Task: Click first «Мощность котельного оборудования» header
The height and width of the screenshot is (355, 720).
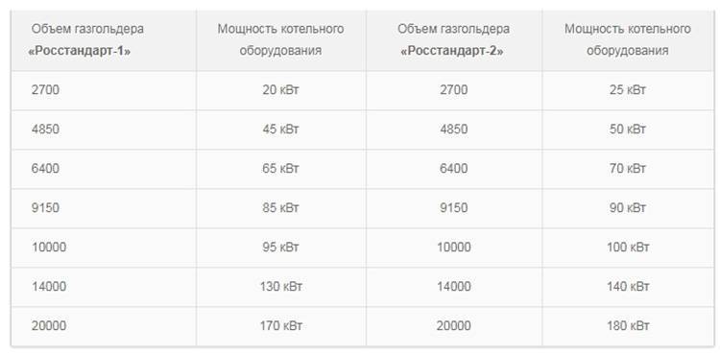Action: click(281, 40)
